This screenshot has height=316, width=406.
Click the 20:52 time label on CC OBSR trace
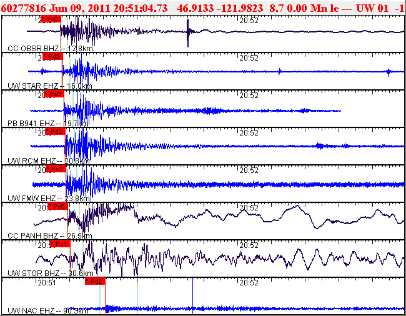click(x=249, y=20)
